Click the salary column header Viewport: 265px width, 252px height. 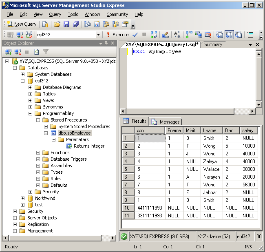coord(249,130)
